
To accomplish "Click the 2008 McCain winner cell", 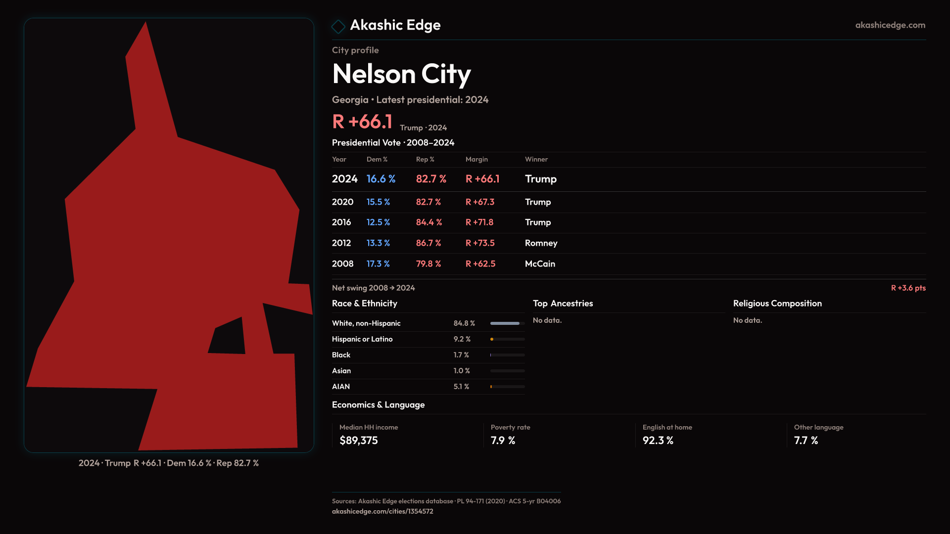I will [x=540, y=264].
